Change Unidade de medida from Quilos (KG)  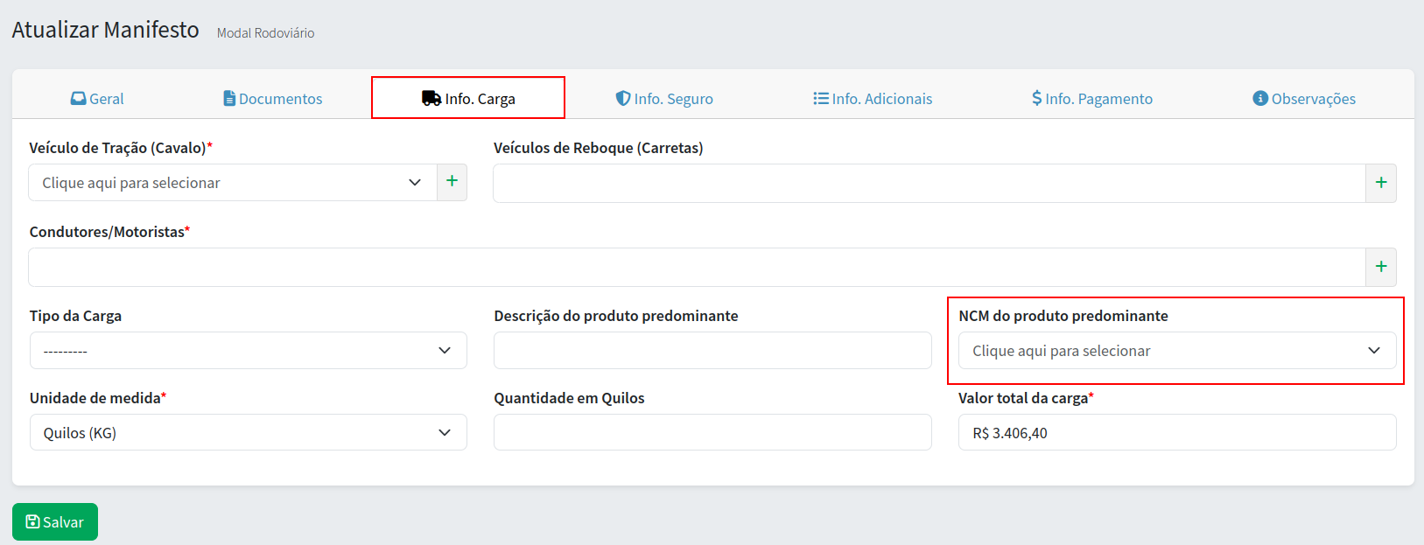[248, 433]
